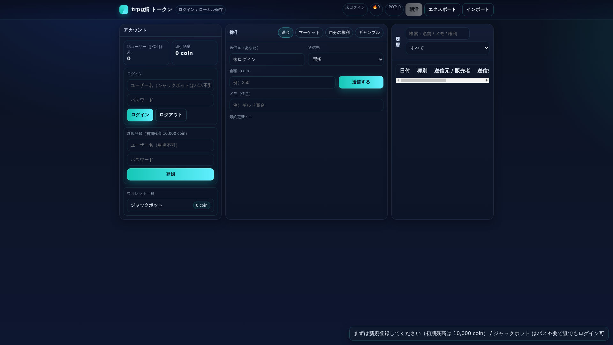Open the 送信先 選択 dropdown

(x=346, y=59)
